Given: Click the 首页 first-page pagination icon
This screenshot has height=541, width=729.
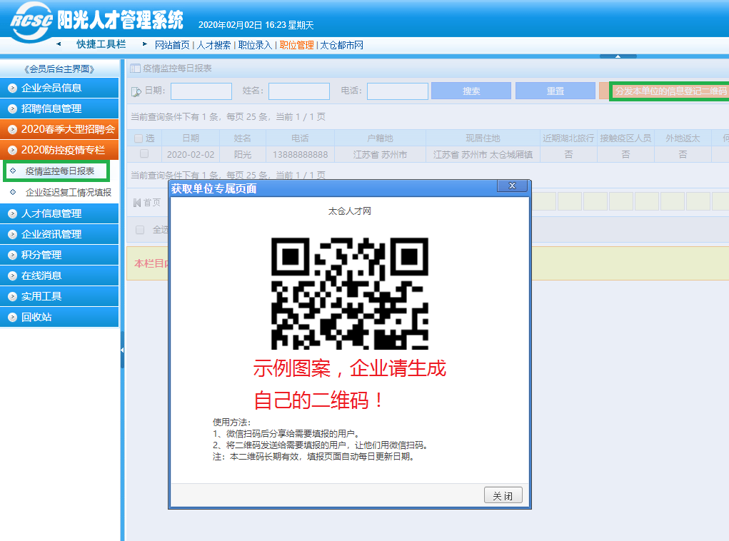Looking at the screenshot, I should (137, 203).
